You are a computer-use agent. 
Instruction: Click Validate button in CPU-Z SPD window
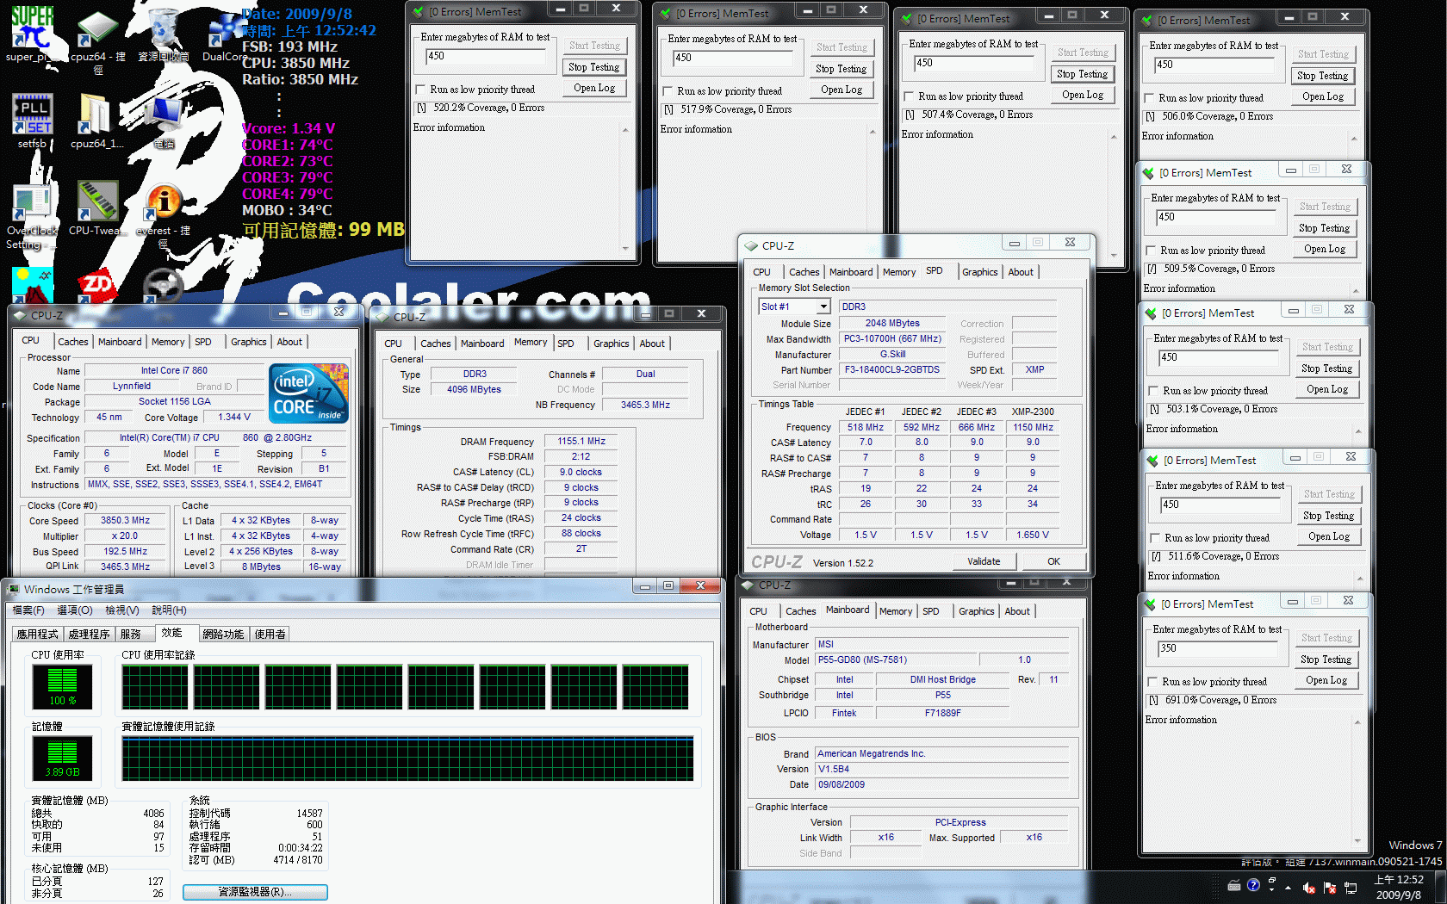[984, 561]
